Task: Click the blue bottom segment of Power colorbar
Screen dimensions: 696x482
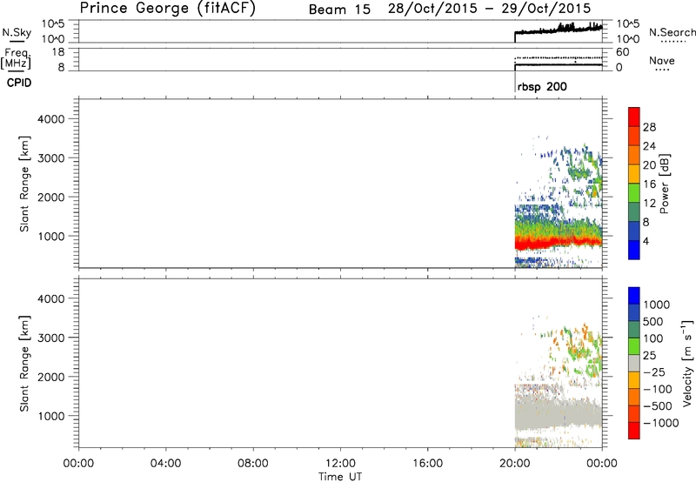Action: point(634,250)
